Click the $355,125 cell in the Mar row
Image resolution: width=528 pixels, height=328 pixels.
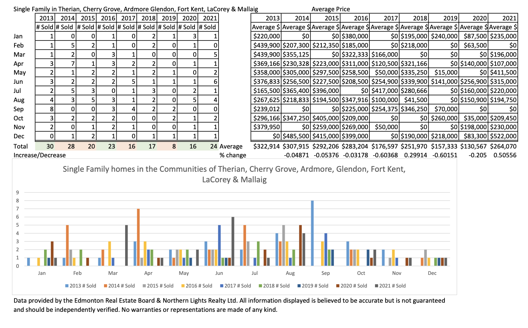click(x=295, y=55)
